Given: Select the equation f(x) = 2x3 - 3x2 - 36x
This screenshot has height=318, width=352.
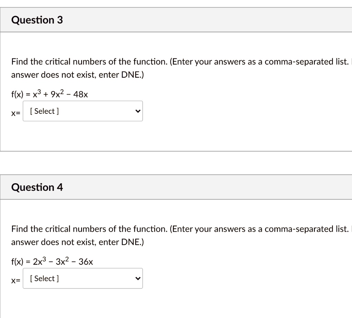Looking at the screenshot, I should [52, 261].
